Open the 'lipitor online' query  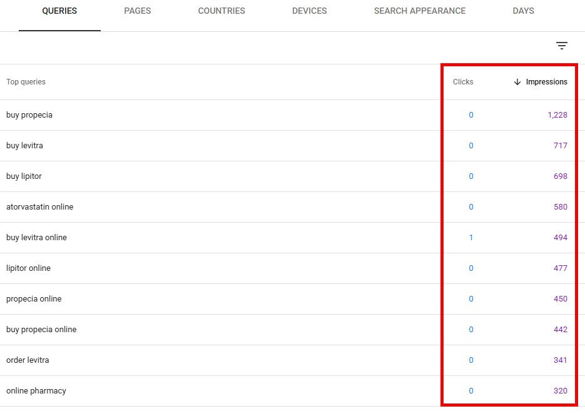point(28,268)
